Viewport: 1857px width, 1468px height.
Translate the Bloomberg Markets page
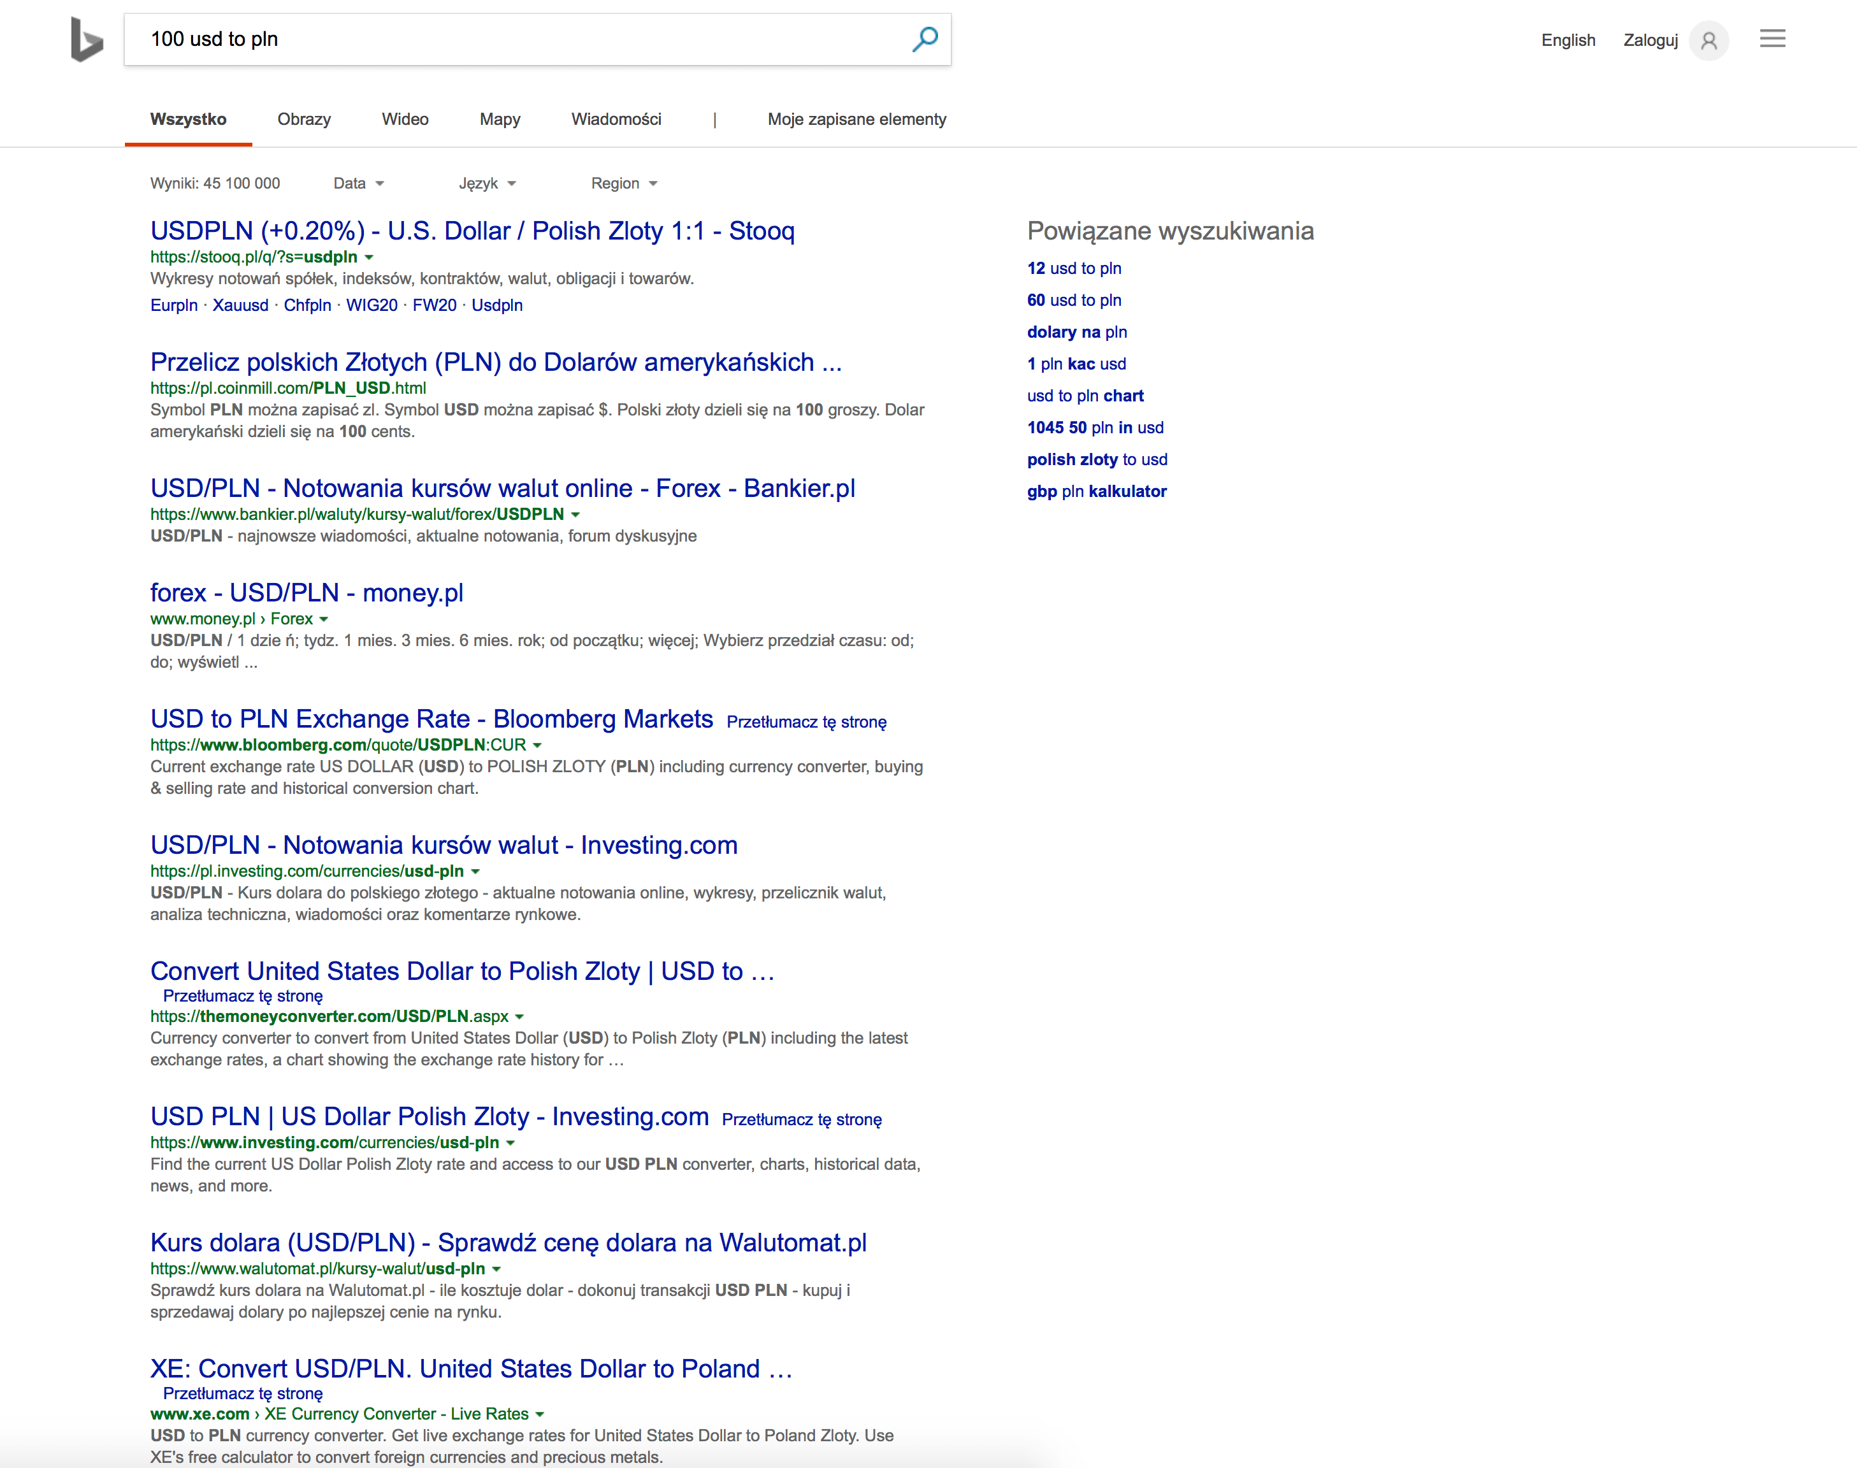tap(806, 722)
